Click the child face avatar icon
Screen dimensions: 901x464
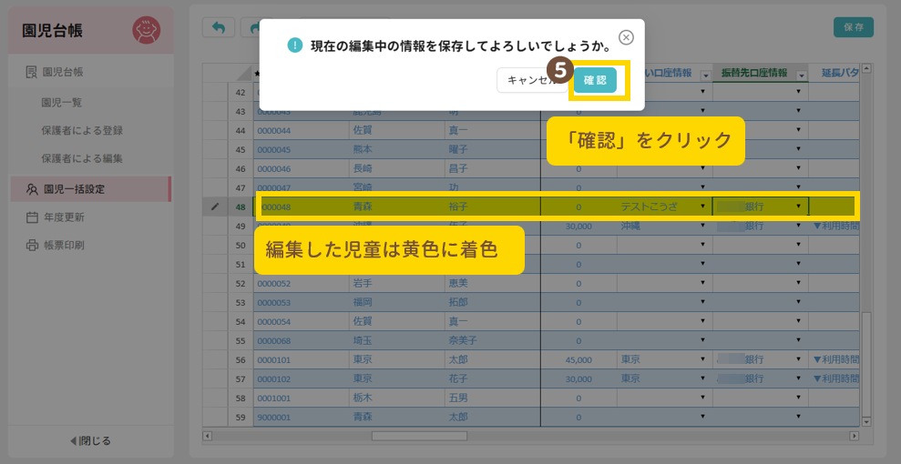146,31
